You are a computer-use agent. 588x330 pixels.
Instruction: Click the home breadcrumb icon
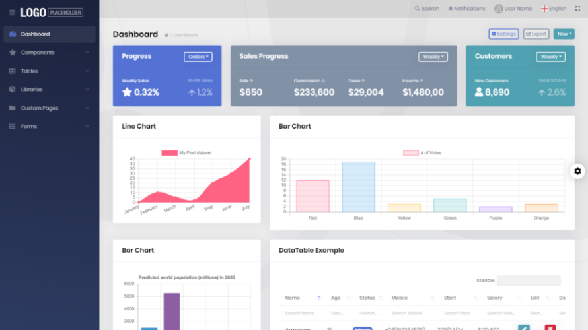coord(166,35)
